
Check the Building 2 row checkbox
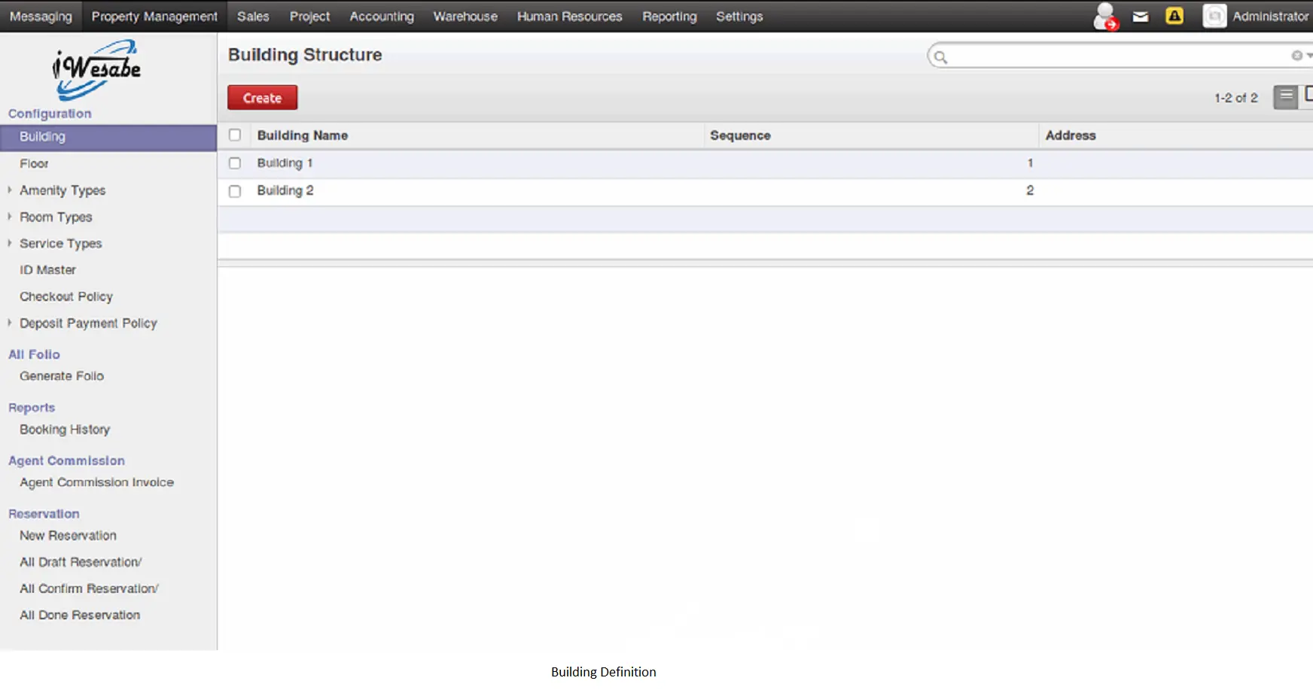[235, 191]
